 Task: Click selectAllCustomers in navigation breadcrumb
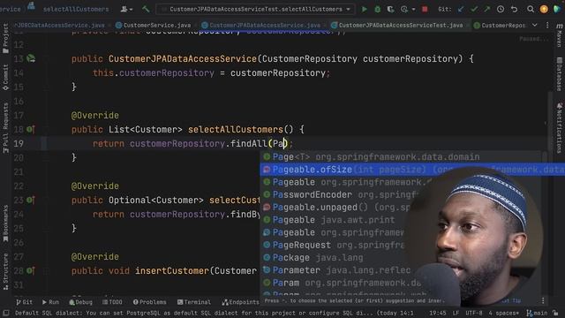pyautogui.click(x=76, y=9)
